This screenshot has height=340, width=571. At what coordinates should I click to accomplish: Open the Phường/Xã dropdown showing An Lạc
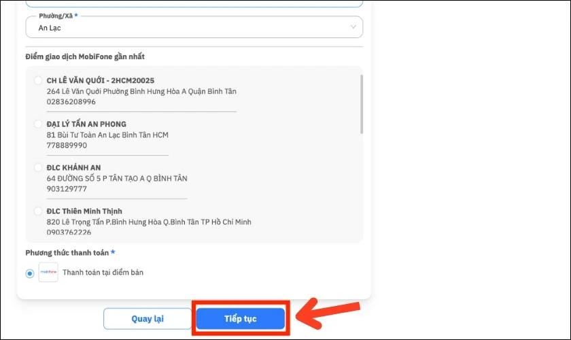[194, 27]
